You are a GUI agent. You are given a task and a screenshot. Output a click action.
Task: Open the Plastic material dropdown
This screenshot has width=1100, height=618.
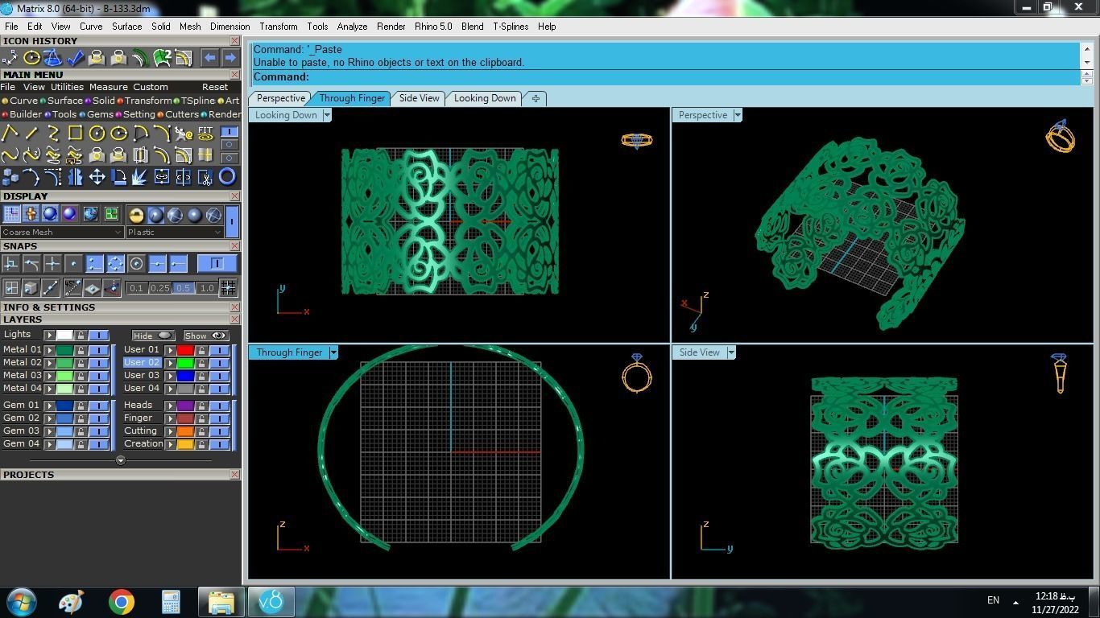(174, 232)
